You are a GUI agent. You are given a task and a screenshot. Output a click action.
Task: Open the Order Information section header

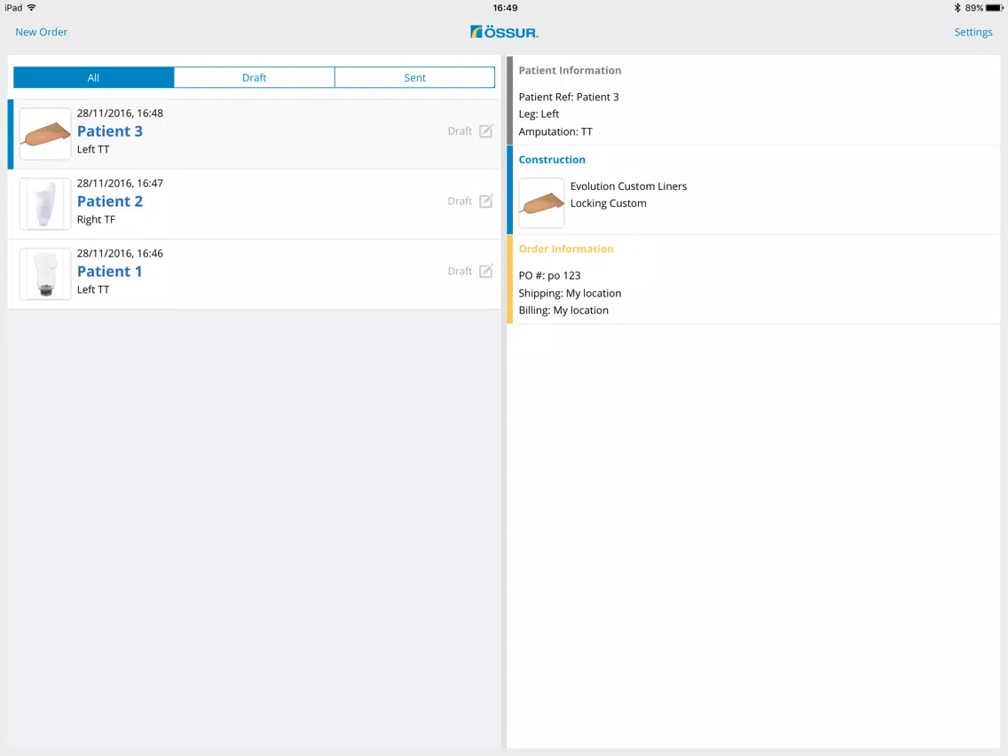(566, 248)
